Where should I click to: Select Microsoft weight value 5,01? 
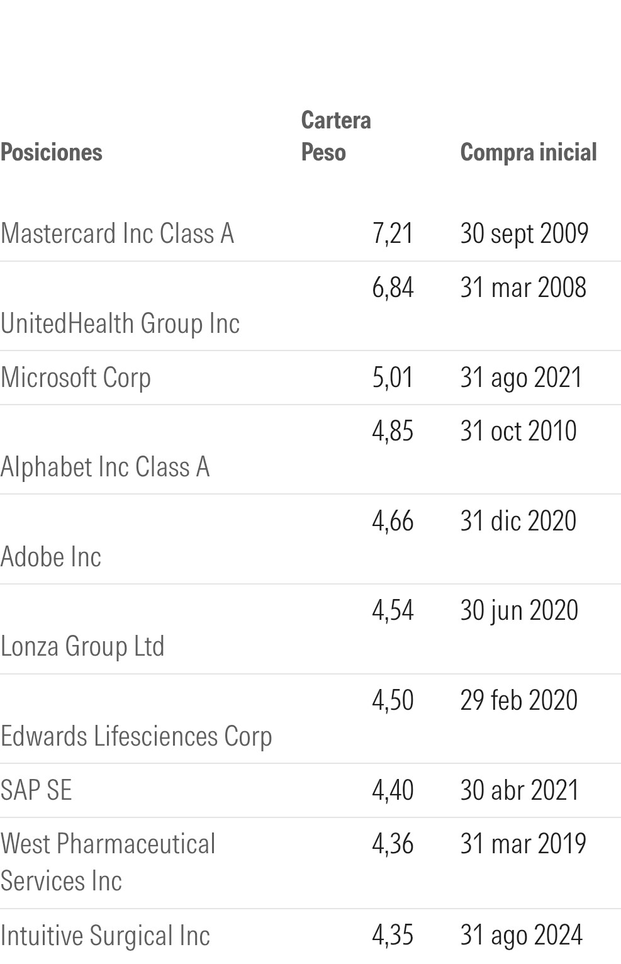point(393,378)
